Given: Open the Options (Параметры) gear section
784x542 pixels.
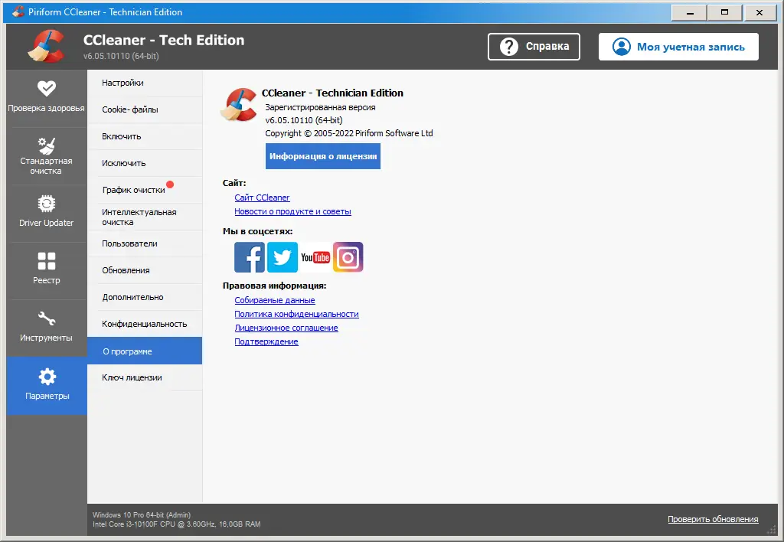Looking at the screenshot, I should 47,386.
